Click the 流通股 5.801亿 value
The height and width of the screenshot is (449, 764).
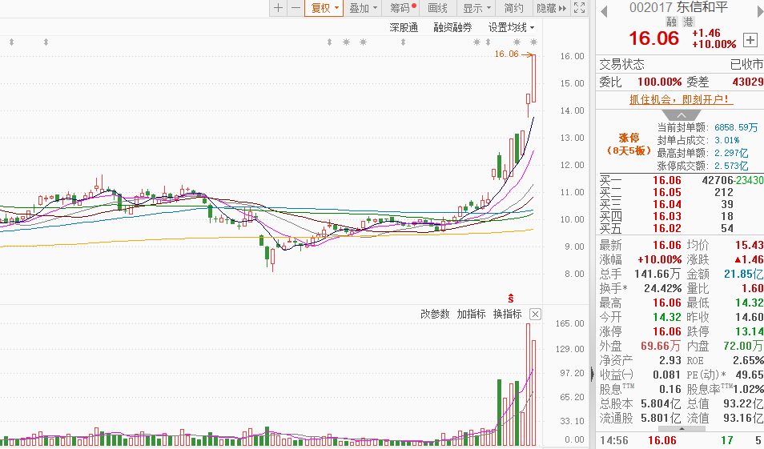click(661, 418)
